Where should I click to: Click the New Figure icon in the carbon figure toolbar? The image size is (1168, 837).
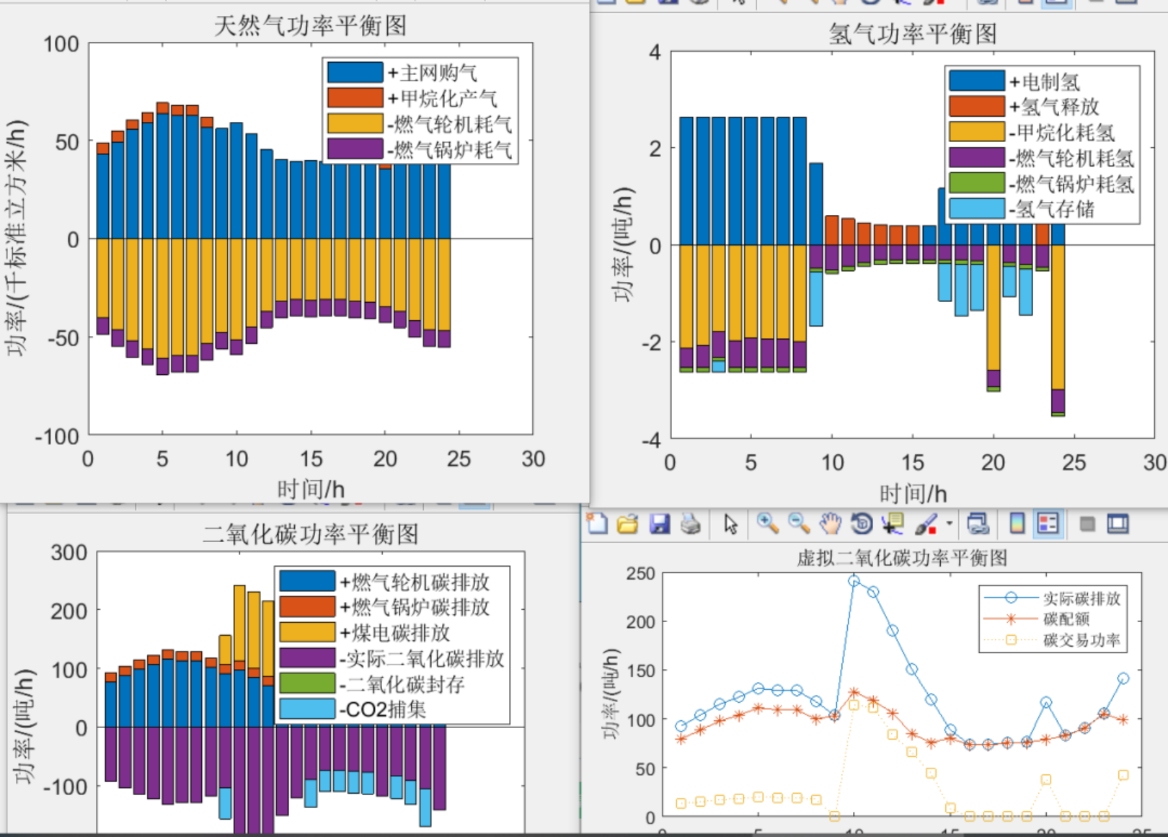point(597,523)
